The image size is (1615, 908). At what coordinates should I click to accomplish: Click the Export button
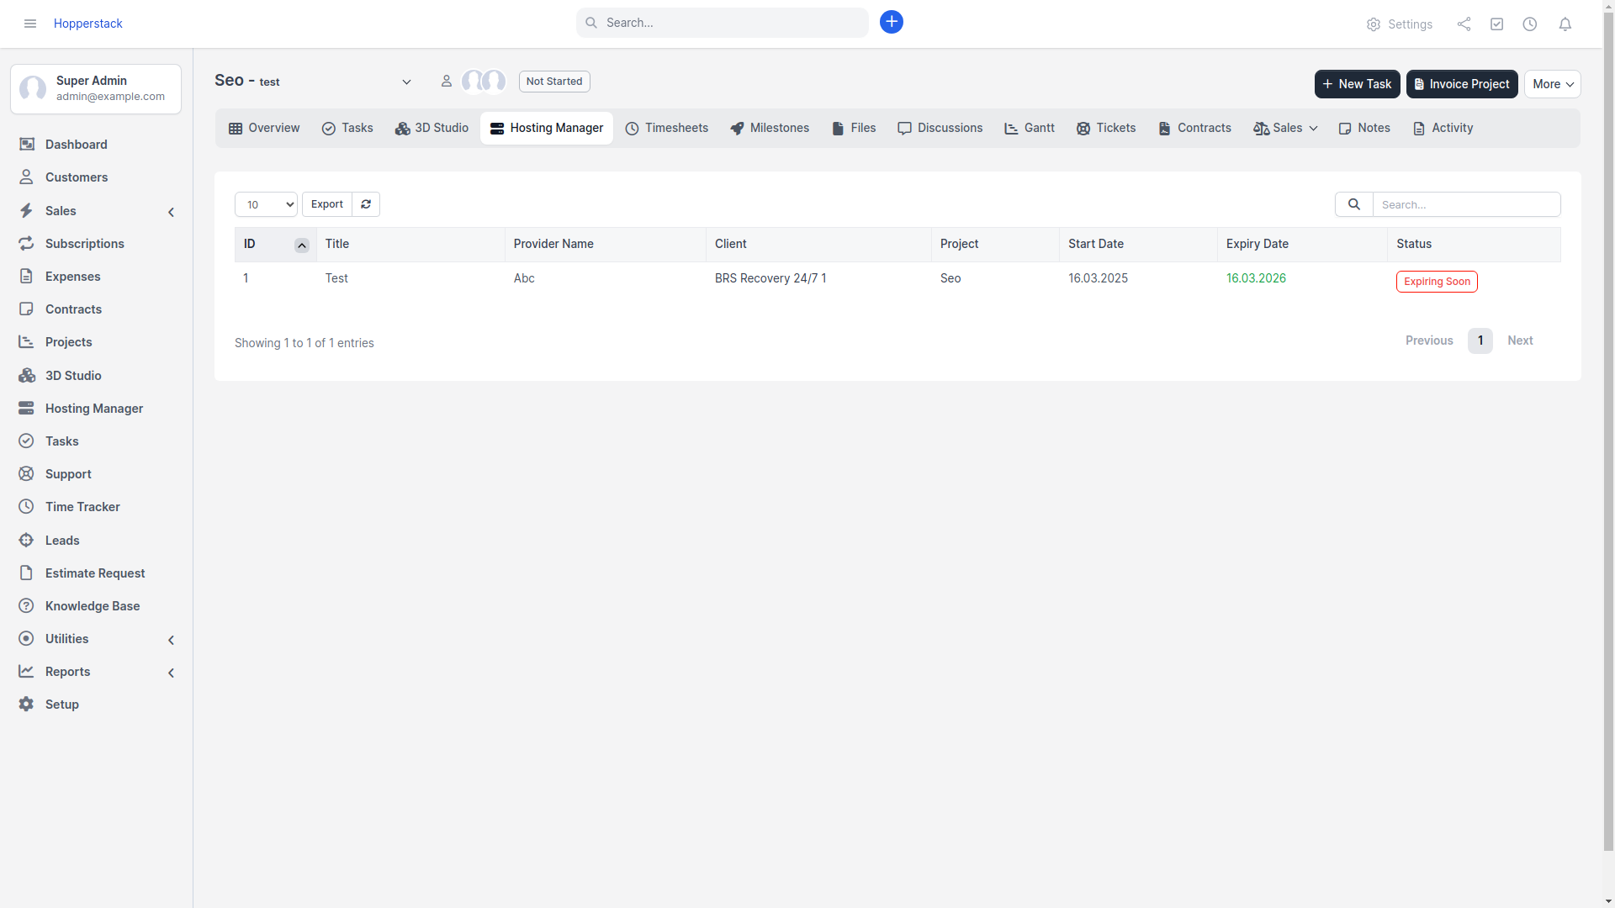[326, 204]
